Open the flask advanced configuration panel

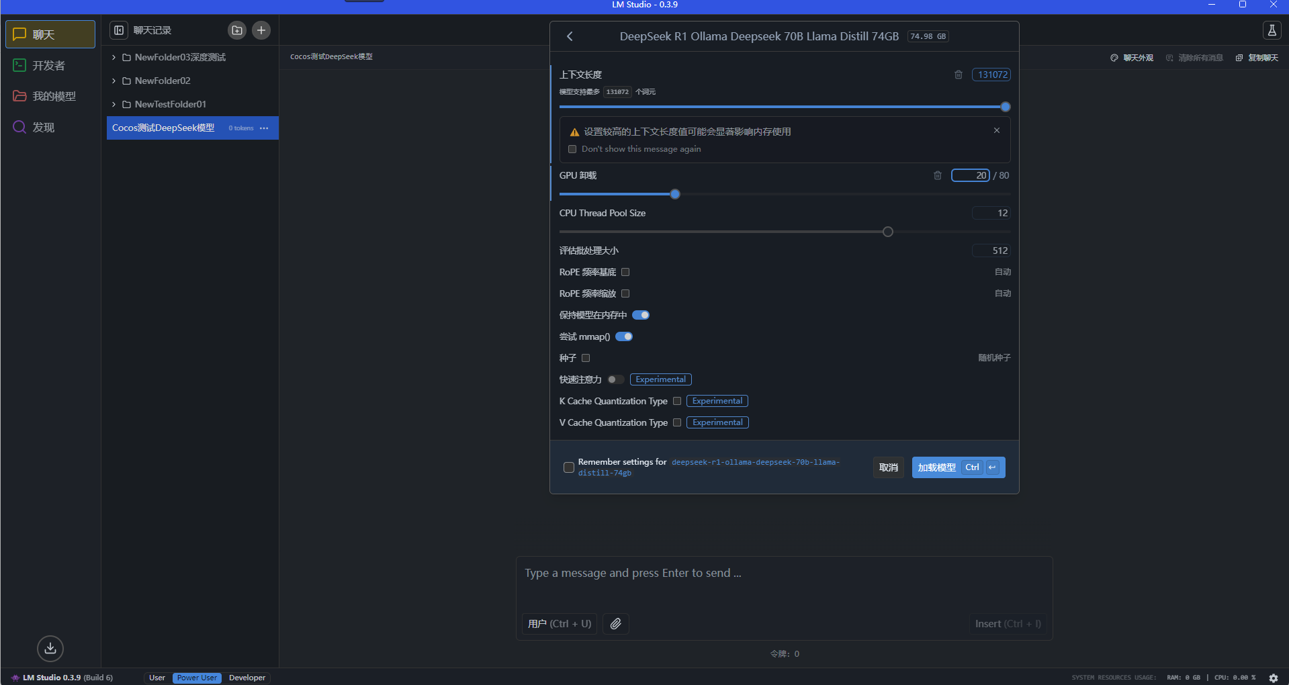click(x=1272, y=30)
